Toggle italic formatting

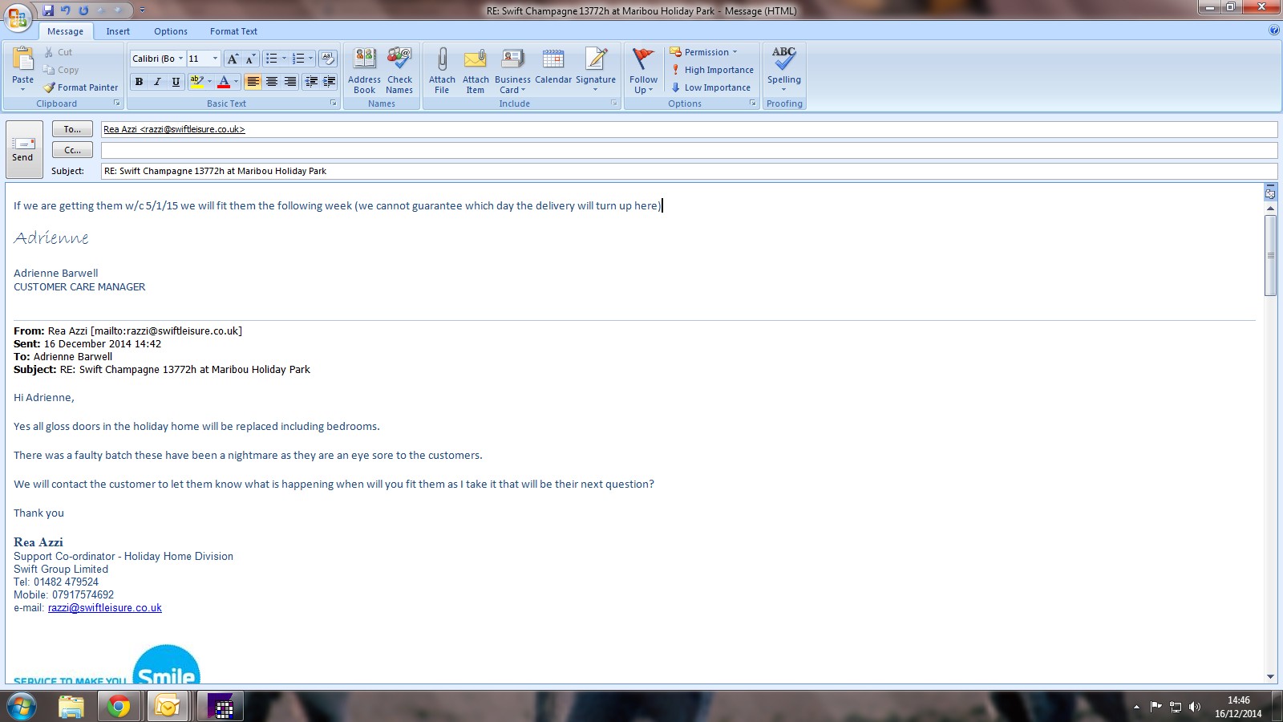coord(157,82)
